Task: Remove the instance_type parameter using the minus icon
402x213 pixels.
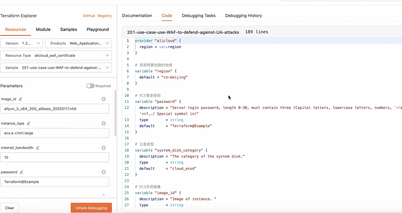Action: 104,124
